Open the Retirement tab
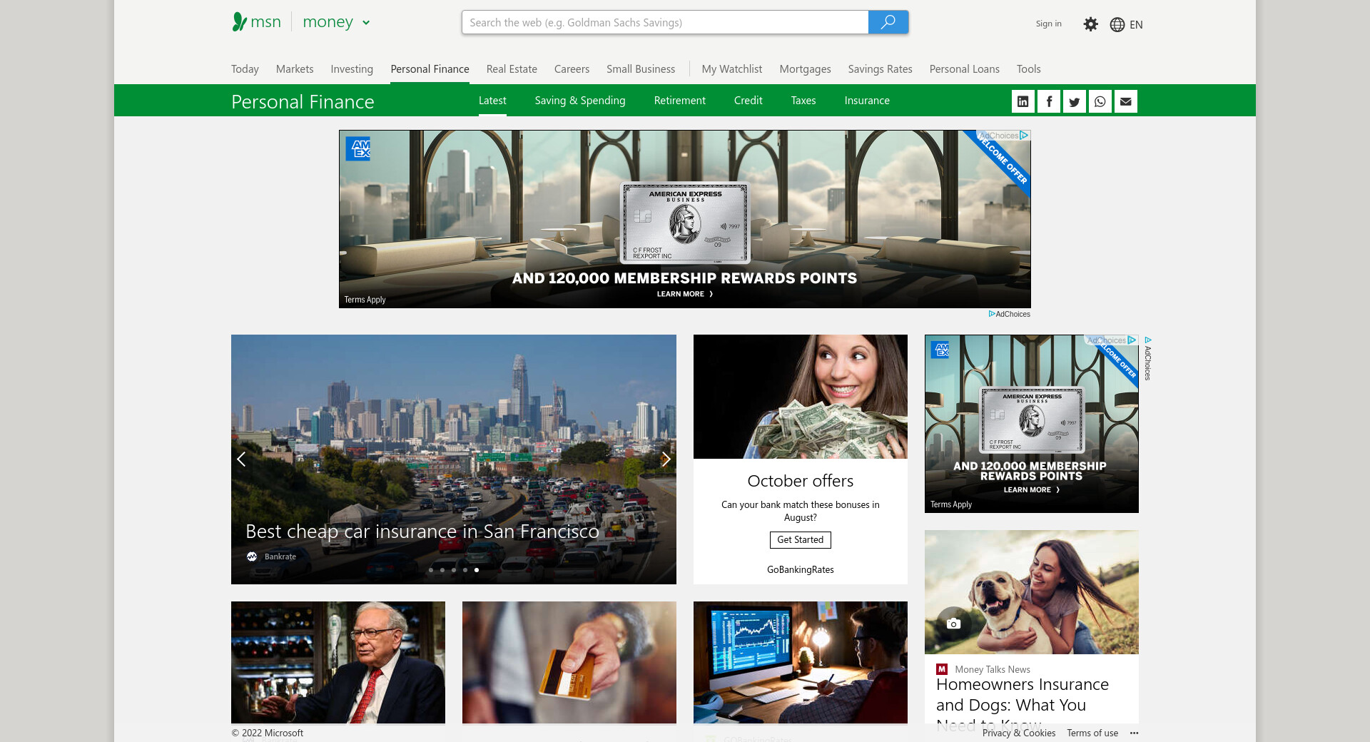Image resolution: width=1370 pixels, height=742 pixels. [x=679, y=101]
